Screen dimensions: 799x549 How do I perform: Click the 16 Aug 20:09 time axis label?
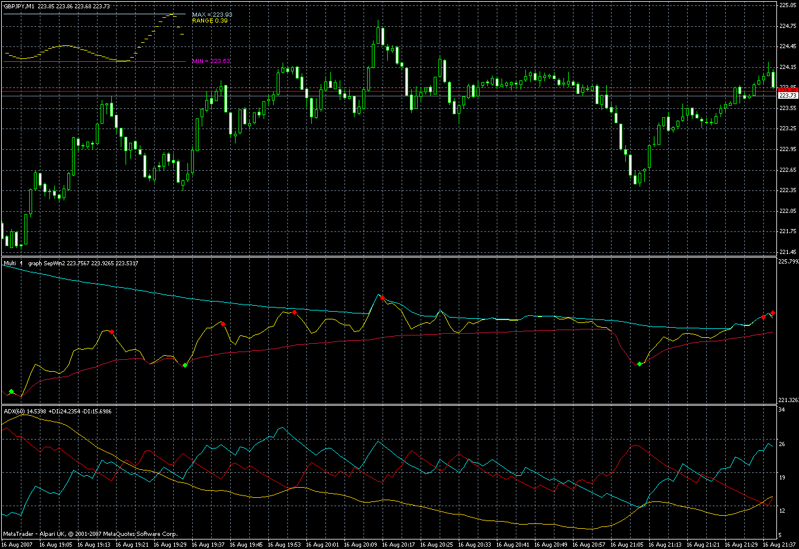(x=361, y=545)
